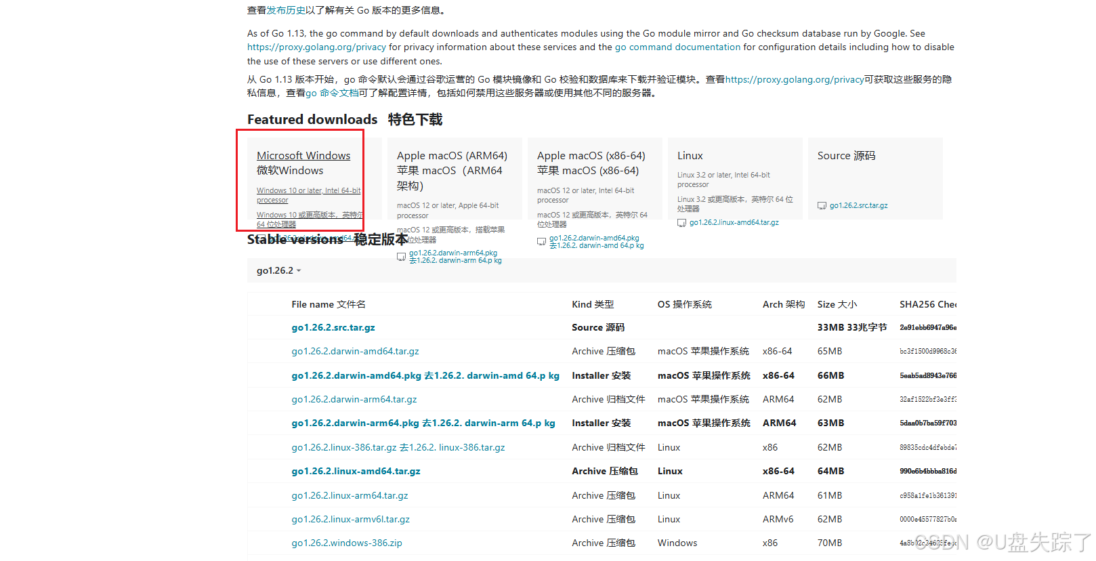Select Windows OS cell in windows-386.zip row
The width and height of the screenshot is (1096, 561).
click(677, 543)
